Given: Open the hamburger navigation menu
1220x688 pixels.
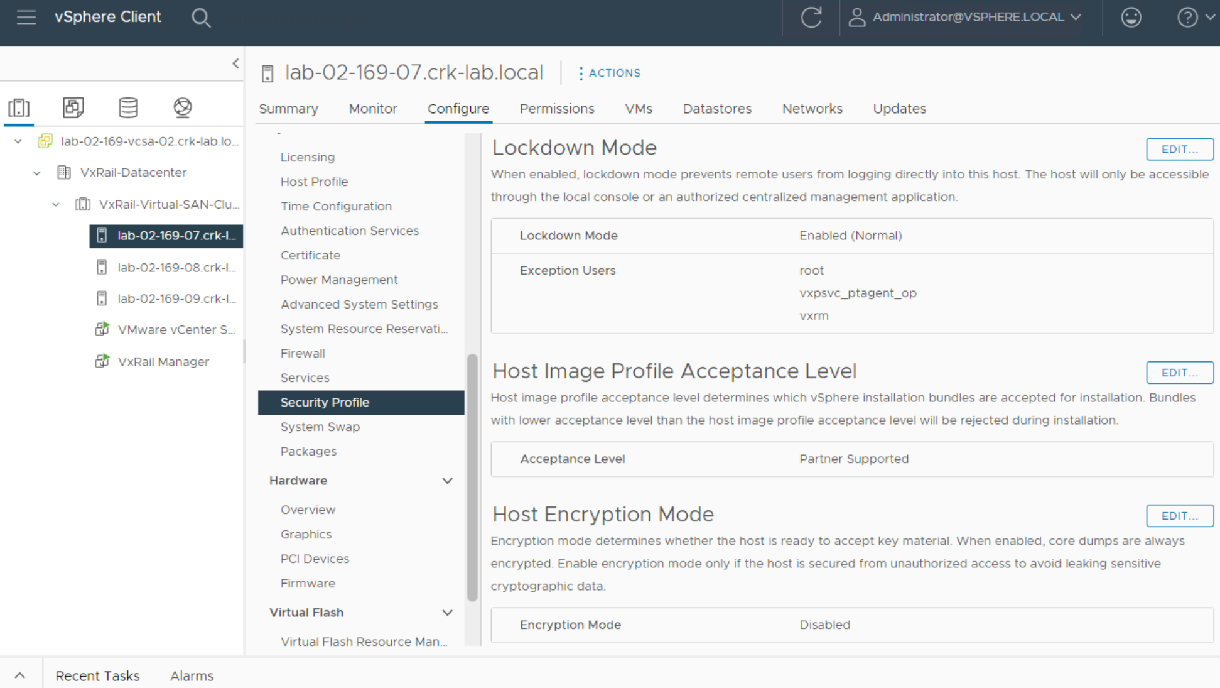Looking at the screenshot, I should (x=26, y=17).
